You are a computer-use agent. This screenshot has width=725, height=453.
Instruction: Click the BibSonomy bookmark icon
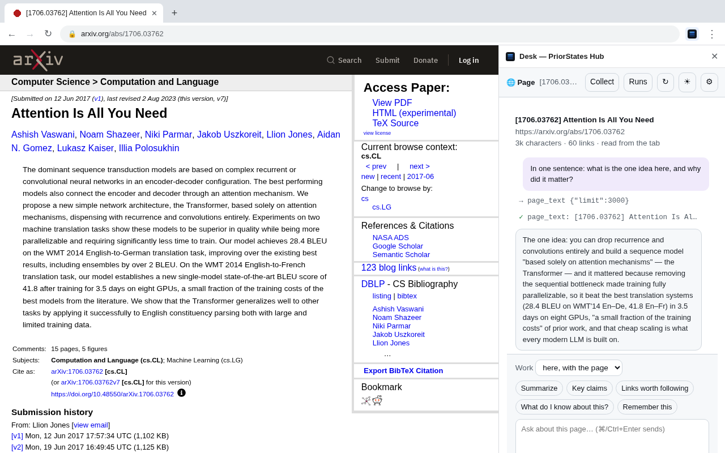click(366, 401)
